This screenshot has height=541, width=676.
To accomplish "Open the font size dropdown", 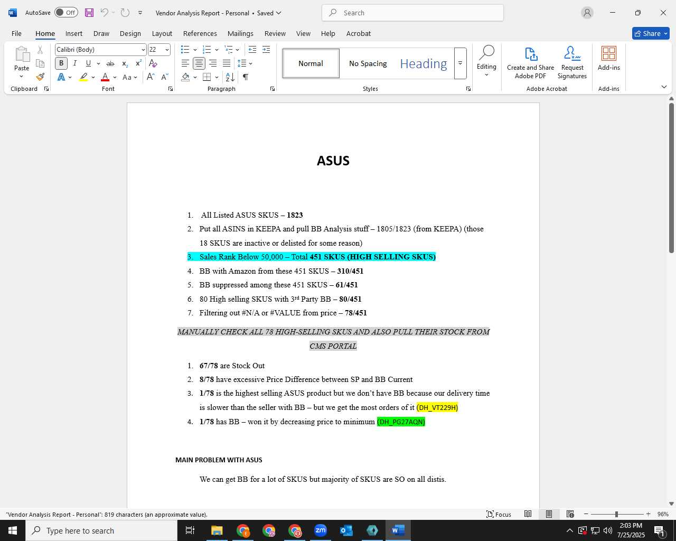I will (167, 50).
